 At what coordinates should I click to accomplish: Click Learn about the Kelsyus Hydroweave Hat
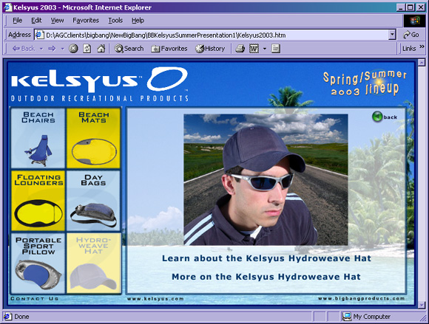pyautogui.click(x=266, y=258)
